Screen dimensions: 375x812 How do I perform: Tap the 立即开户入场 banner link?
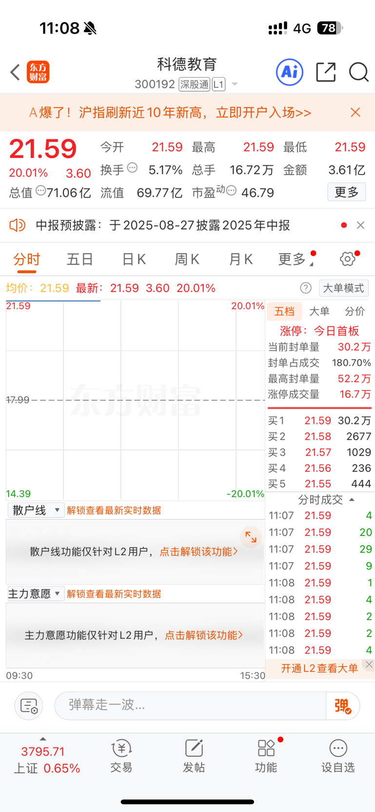(264, 113)
